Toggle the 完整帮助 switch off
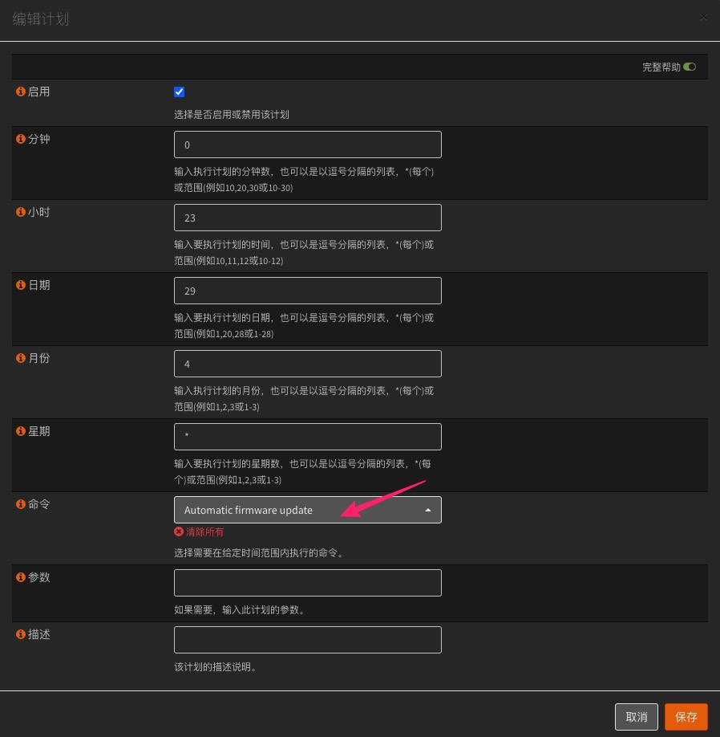 pyautogui.click(x=690, y=67)
